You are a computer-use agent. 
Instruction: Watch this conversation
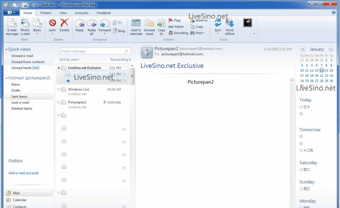(176, 27)
